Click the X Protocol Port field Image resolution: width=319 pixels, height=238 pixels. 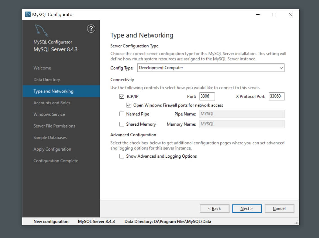[x=276, y=96]
